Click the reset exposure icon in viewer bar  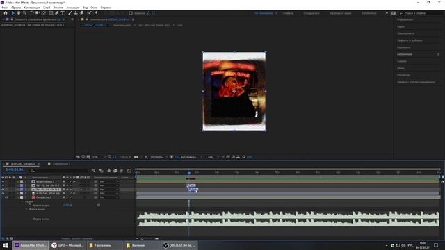(x=244, y=157)
